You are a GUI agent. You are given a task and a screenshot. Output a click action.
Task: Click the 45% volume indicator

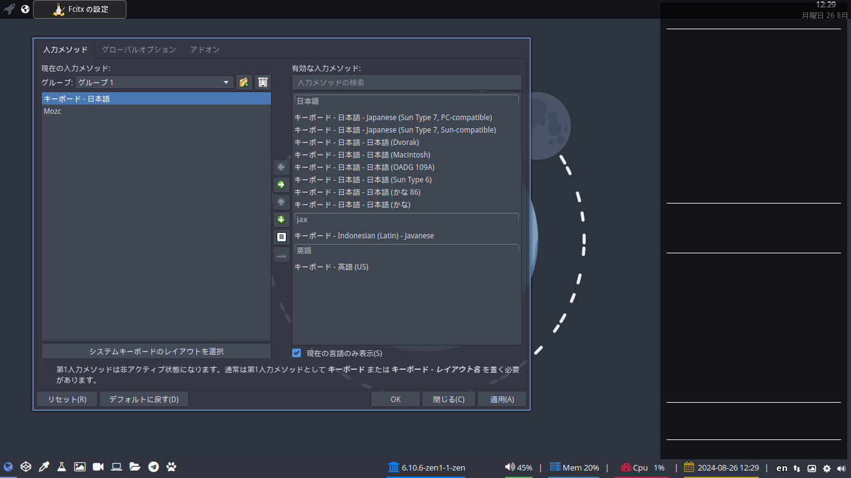click(x=518, y=467)
